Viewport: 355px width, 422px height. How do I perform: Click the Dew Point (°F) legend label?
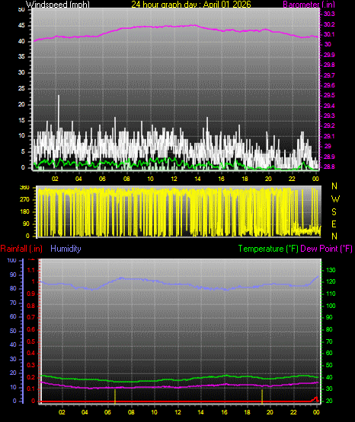coord(326,249)
